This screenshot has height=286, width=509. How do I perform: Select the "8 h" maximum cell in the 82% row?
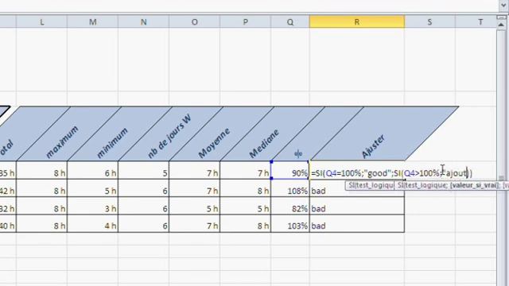click(x=42, y=206)
